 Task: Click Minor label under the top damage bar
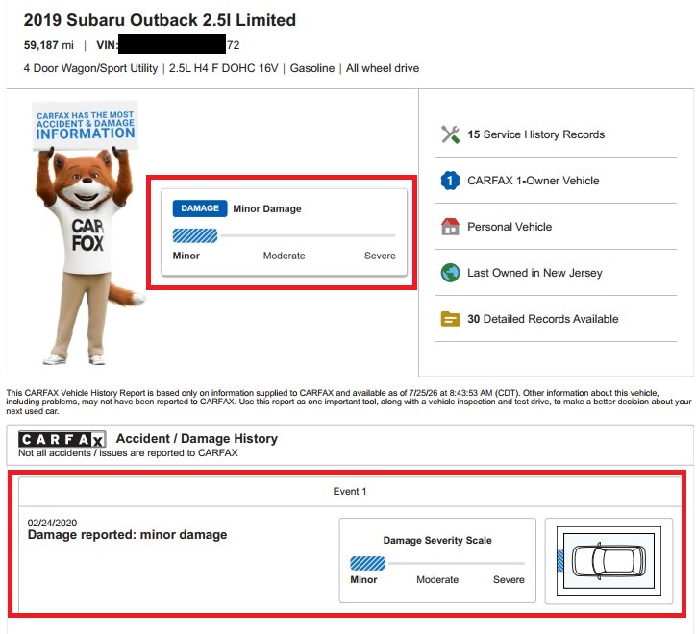pyautogui.click(x=186, y=256)
